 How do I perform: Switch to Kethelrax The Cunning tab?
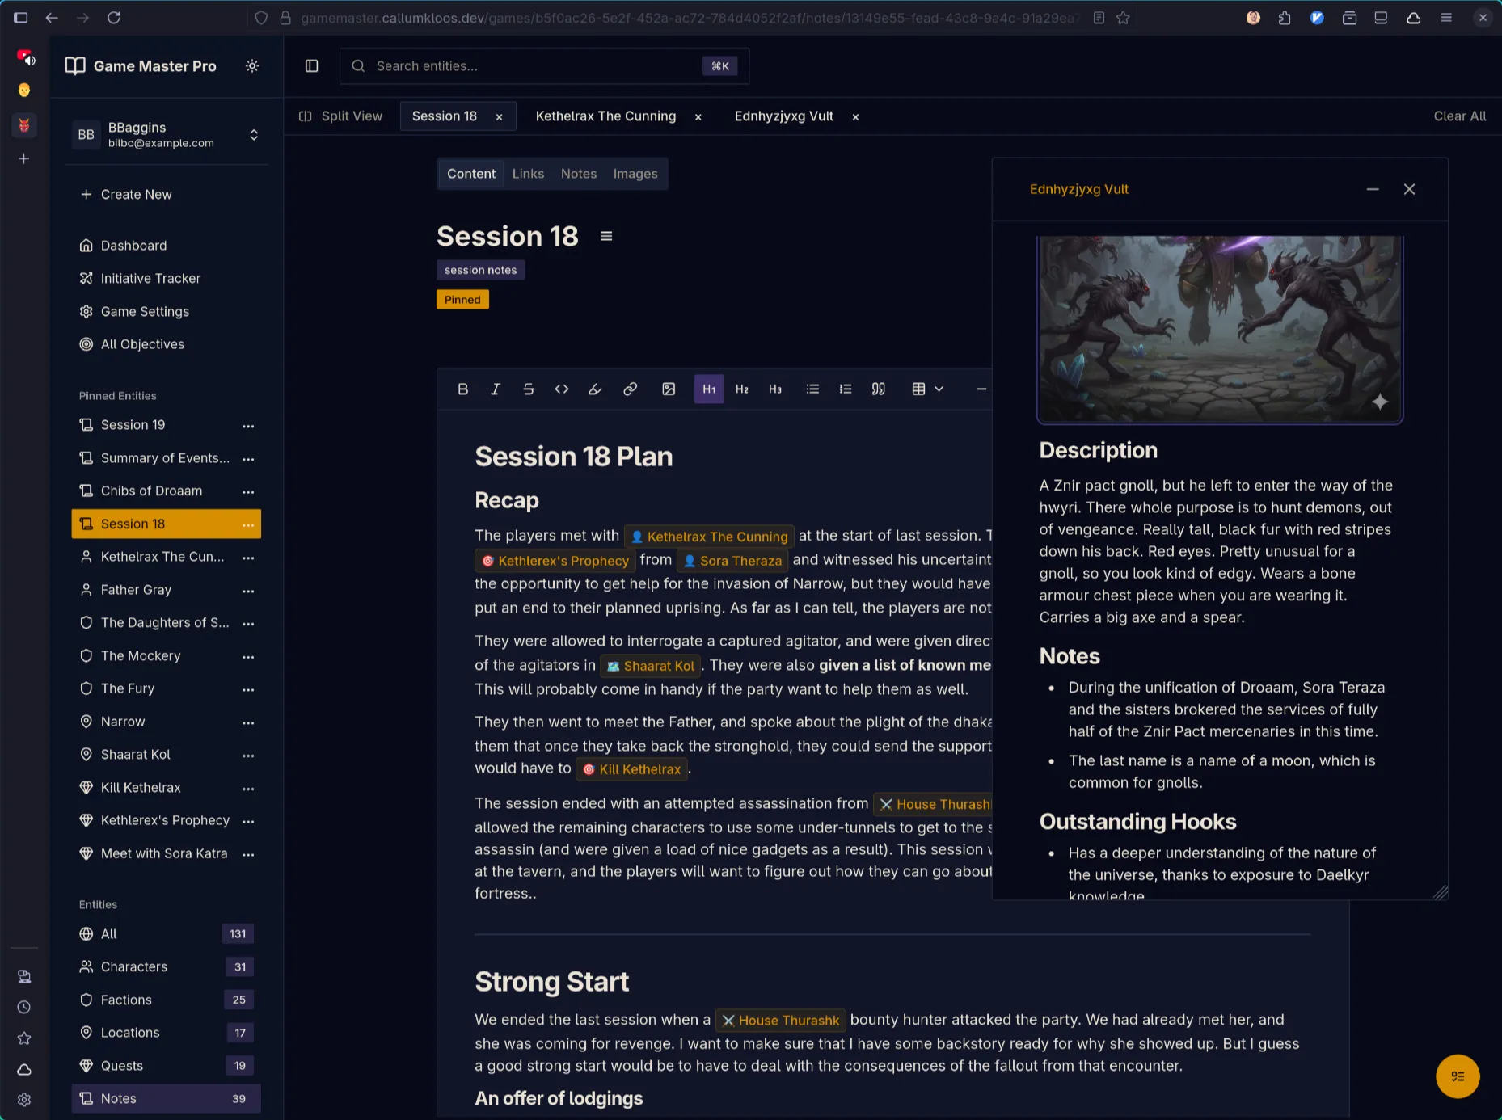click(605, 116)
